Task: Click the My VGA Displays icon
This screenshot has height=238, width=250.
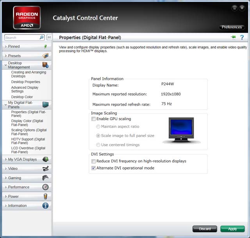Action: pyautogui.click(x=45, y=159)
